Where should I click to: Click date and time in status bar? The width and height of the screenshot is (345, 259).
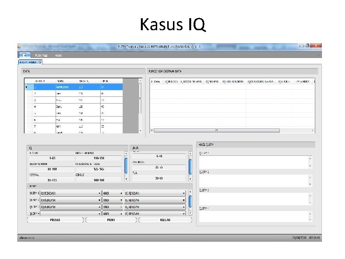[x=306, y=238]
